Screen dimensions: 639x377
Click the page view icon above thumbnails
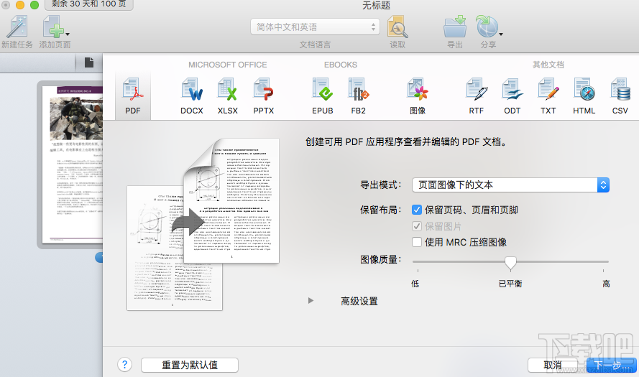[89, 62]
